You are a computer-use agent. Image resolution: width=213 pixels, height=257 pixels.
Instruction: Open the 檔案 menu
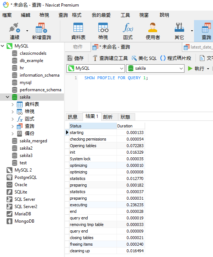[7, 15]
